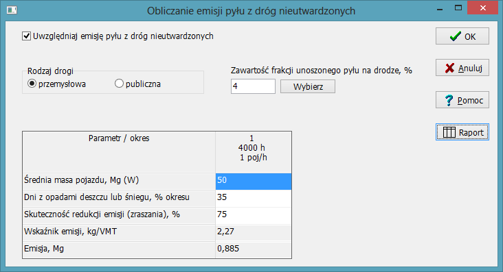Viewport: 503px width, 272px height.
Task: Minimize the dialog window
Action: click(440, 8)
